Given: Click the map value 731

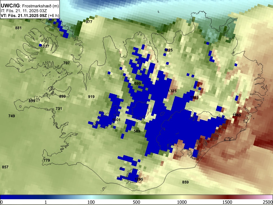Looking at the screenshot, I should pyautogui.click(x=59, y=109).
